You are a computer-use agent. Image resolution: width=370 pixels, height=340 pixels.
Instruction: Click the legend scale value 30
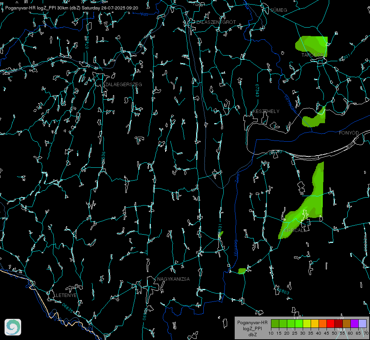pyautogui.click(x=303, y=333)
